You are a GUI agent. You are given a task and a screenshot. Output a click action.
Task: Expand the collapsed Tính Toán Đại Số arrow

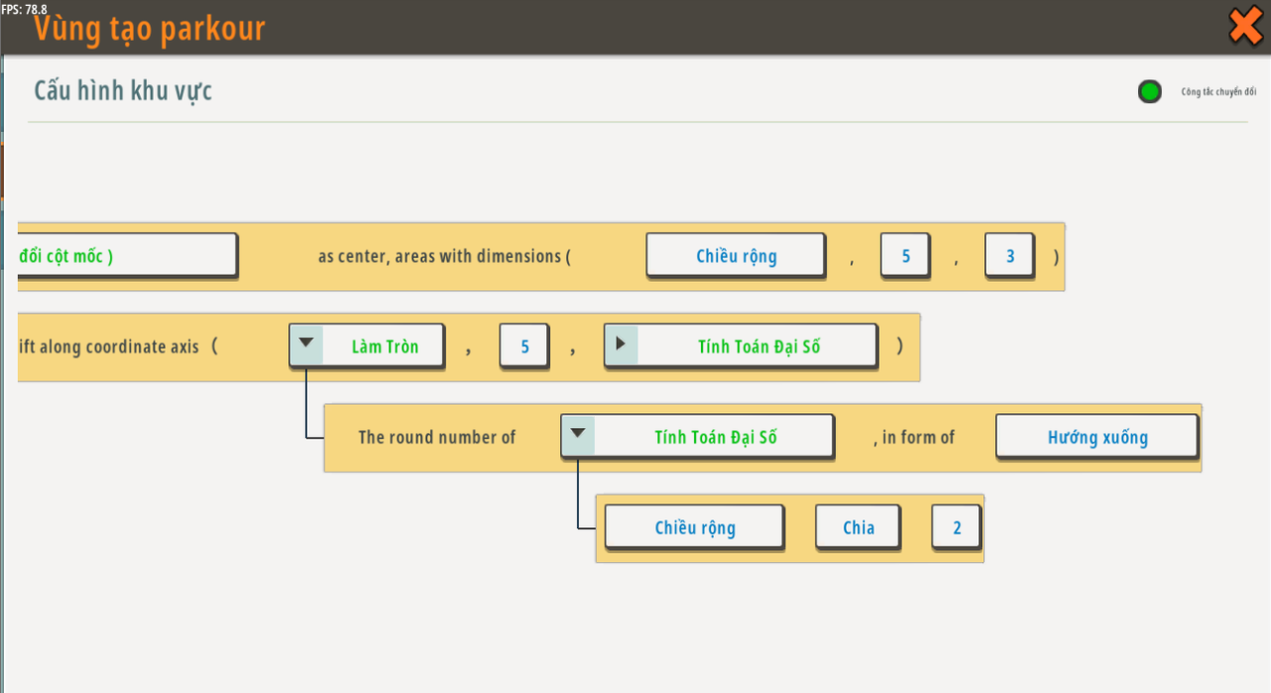(621, 345)
